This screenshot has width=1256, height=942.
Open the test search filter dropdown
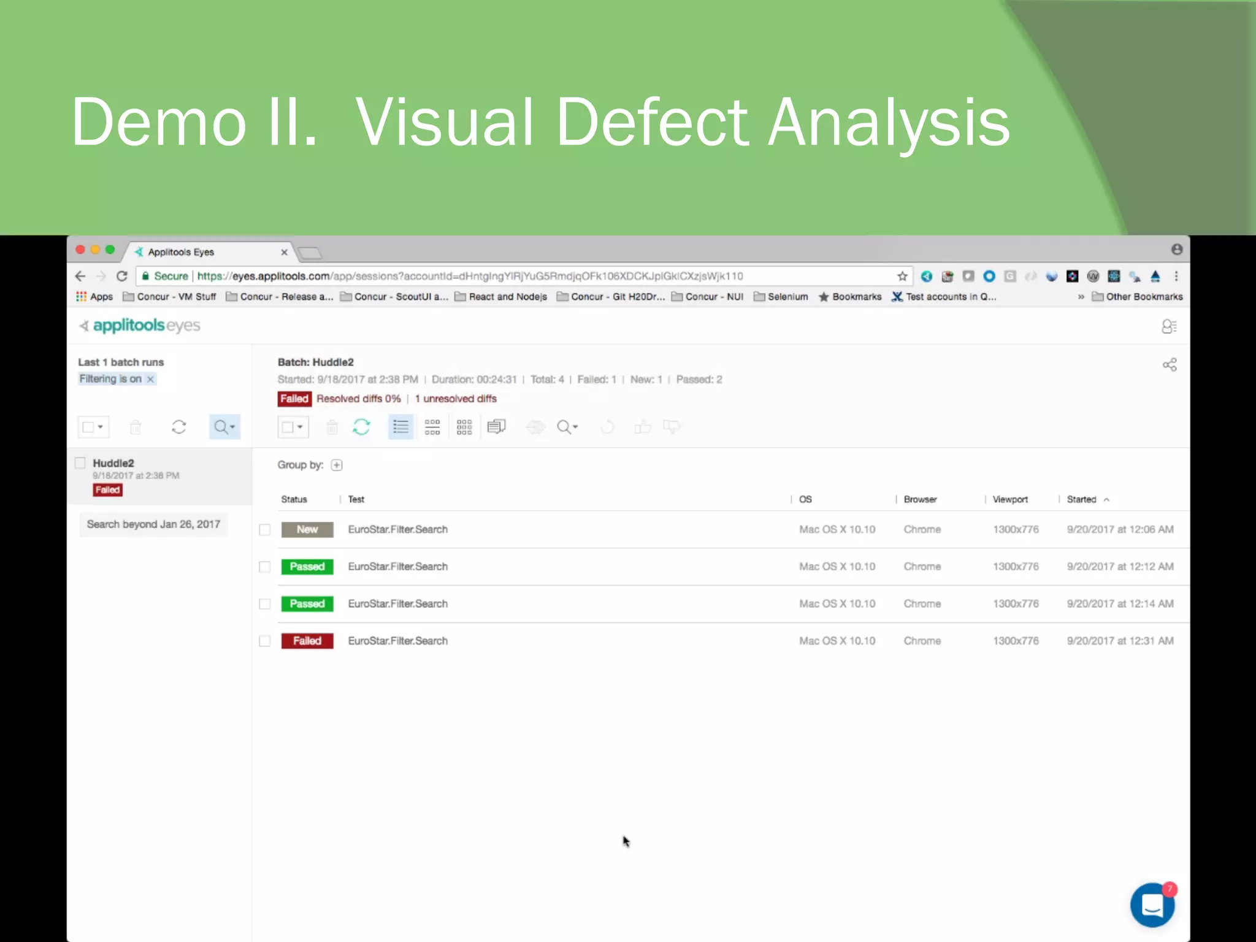point(567,427)
